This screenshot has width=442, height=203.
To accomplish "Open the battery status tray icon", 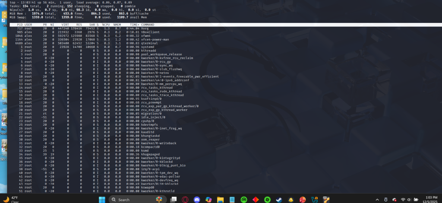I will click(417, 200).
